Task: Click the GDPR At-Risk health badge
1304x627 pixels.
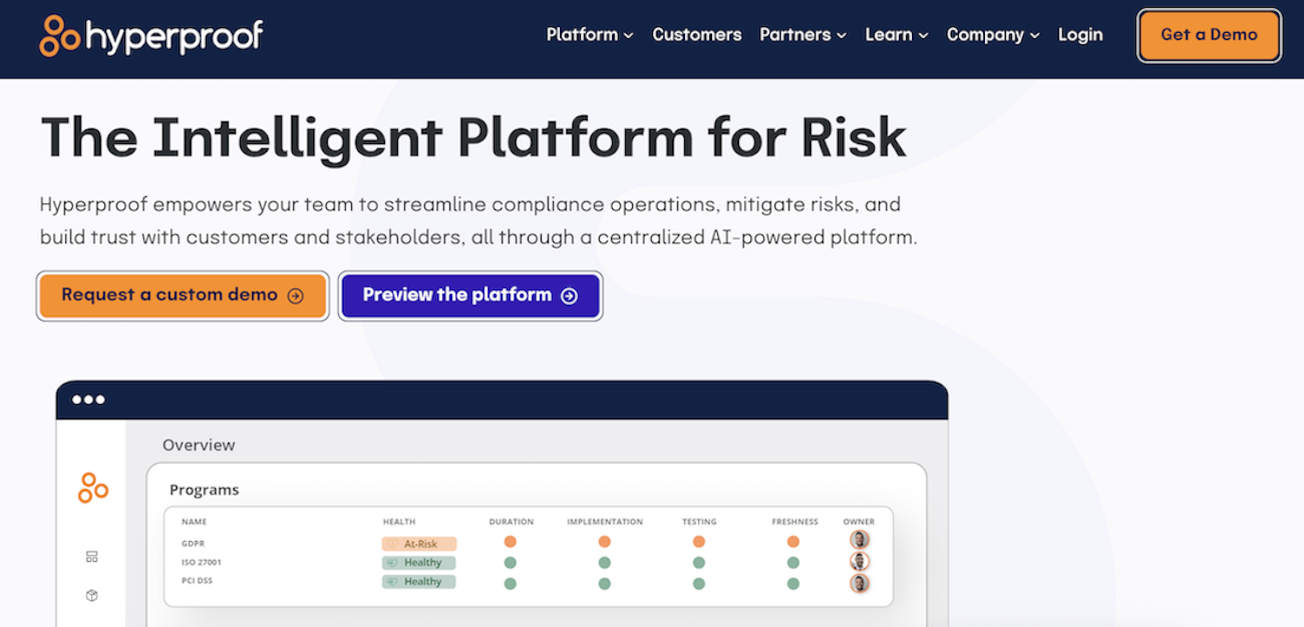Action: tap(419, 544)
